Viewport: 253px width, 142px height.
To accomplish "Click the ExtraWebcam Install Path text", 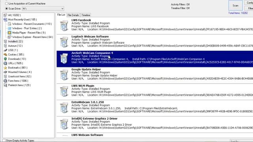I will pyautogui.click(x=151, y=108).
